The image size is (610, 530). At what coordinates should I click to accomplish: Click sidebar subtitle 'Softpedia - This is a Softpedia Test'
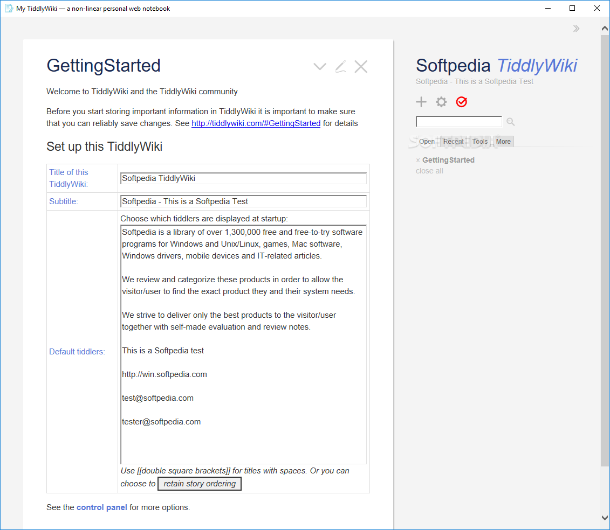coord(474,81)
